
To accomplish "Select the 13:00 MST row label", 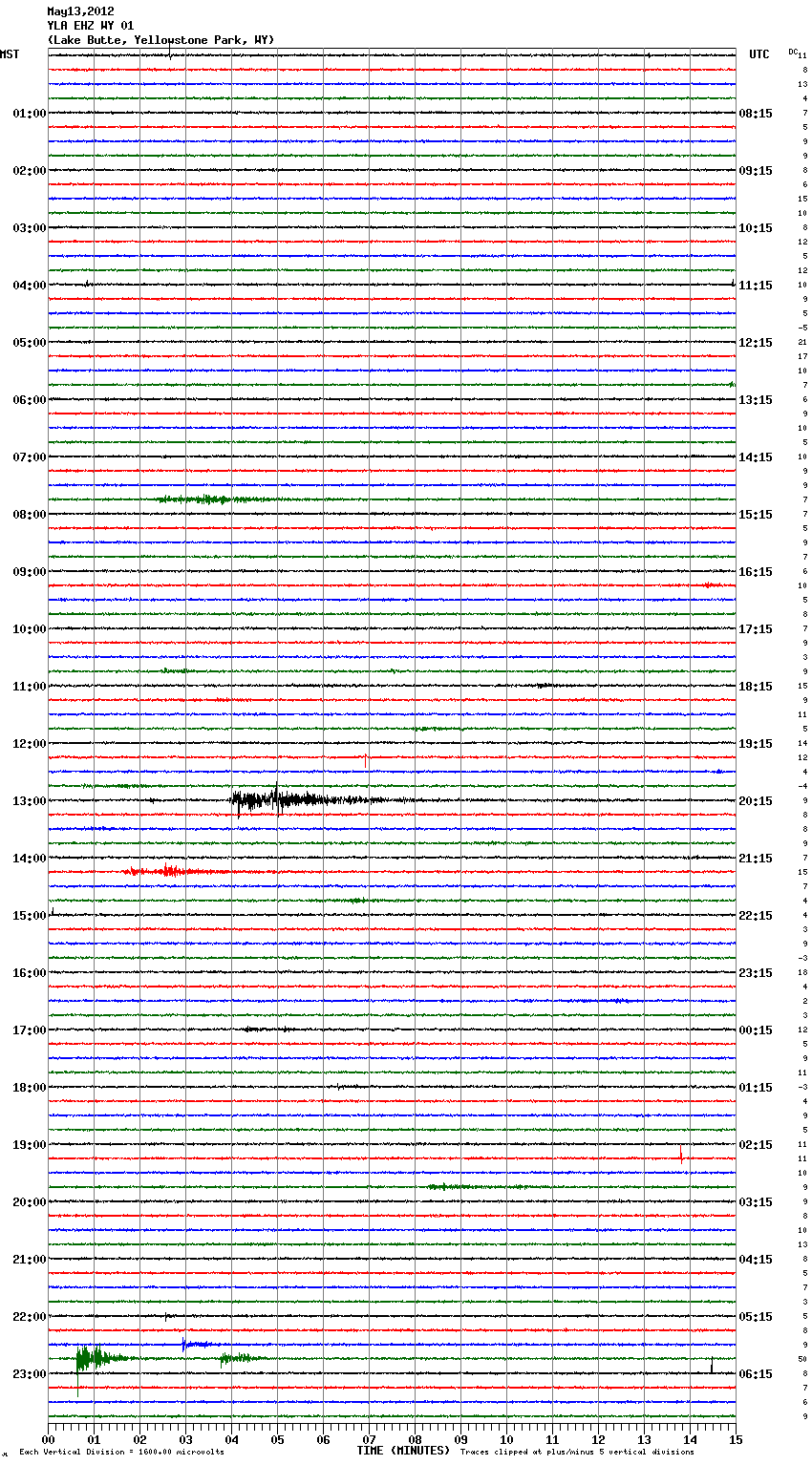I will (30, 801).
